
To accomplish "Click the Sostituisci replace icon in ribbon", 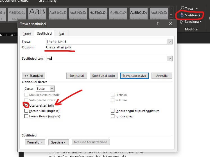I will coord(182,15).
